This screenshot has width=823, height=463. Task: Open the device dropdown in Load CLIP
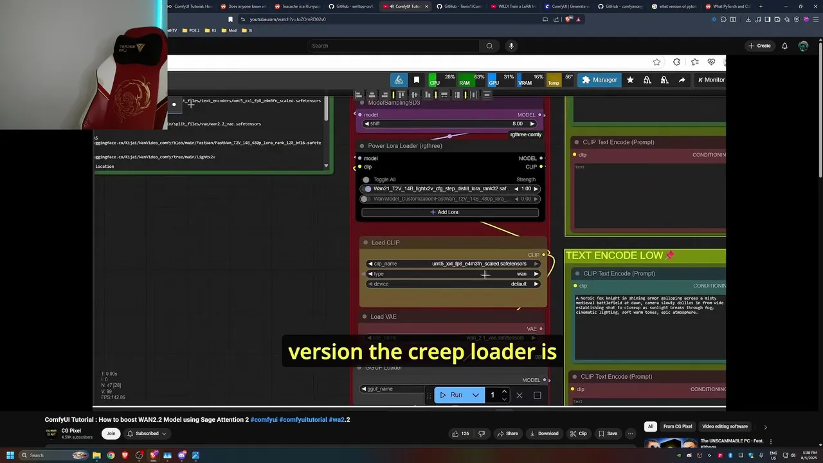click(x=453, y=284)
